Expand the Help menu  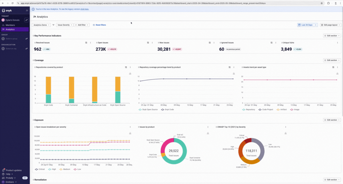pyautogui.click(x=8, y=174)
